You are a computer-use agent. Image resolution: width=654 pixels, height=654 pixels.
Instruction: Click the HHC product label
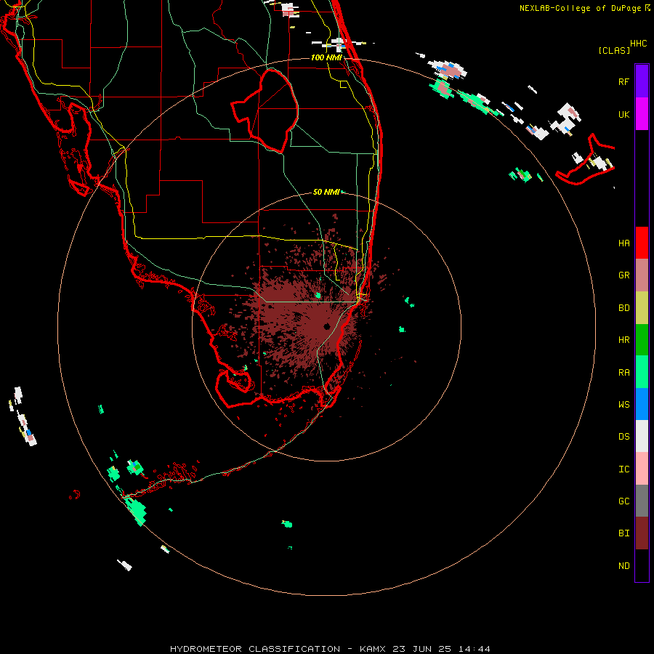point(638,44)
